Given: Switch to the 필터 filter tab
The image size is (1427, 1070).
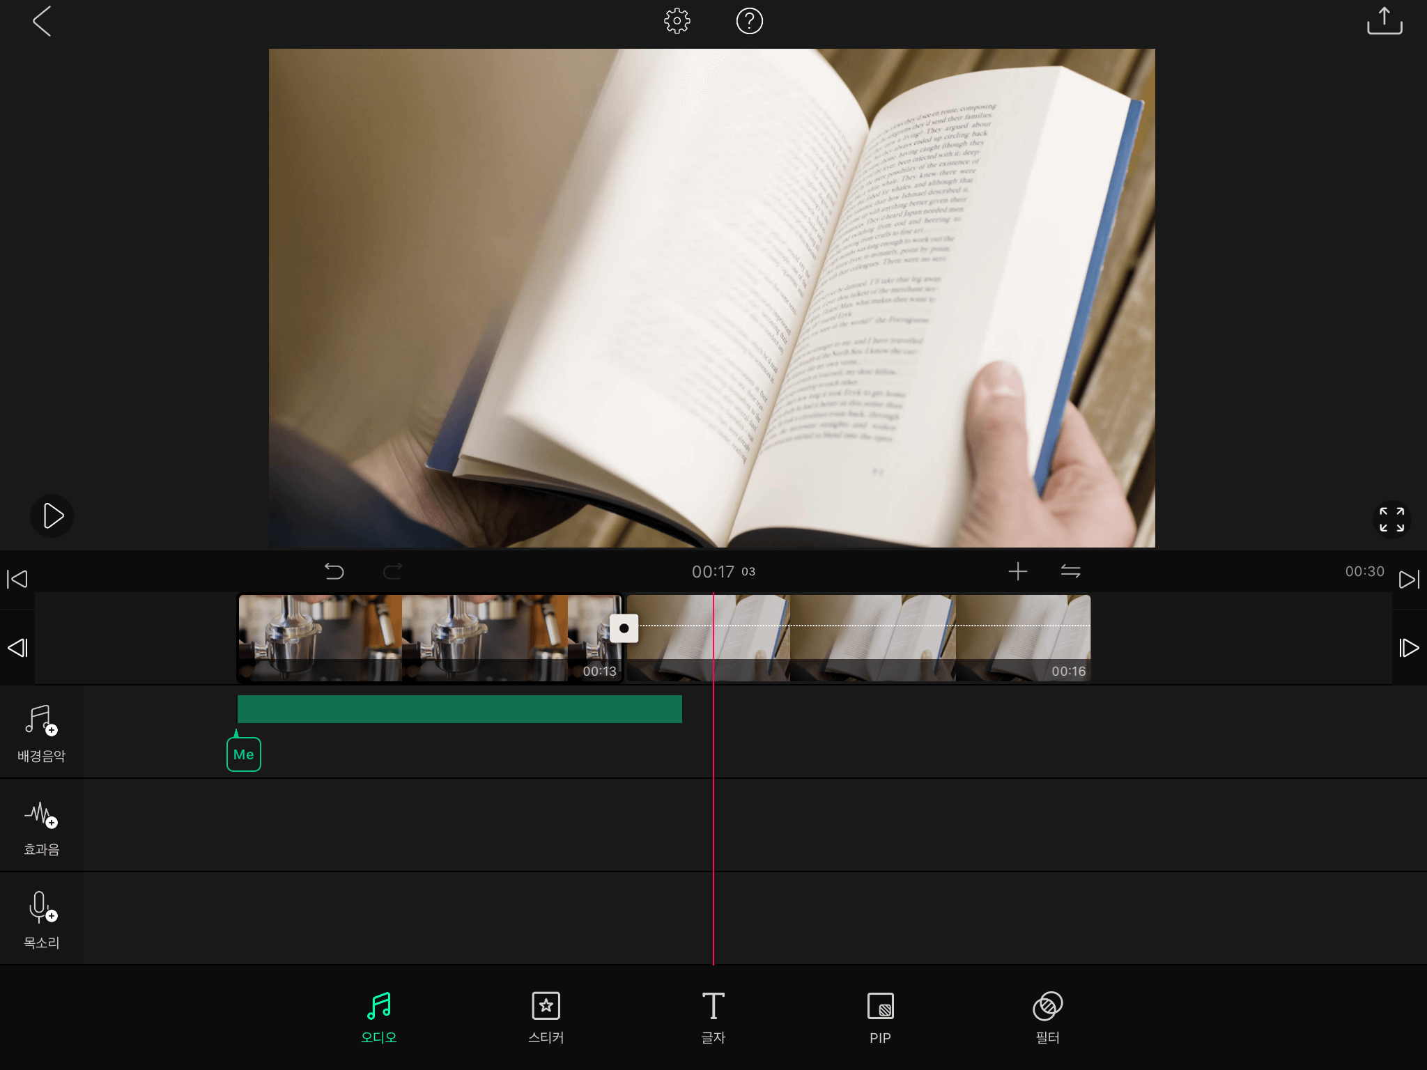Looking at the screenshot, I should [x=1047, y=1017].
